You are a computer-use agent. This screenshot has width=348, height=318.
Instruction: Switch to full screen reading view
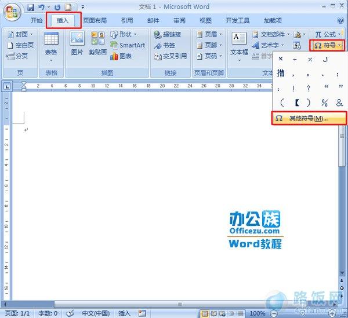point(213,313)
